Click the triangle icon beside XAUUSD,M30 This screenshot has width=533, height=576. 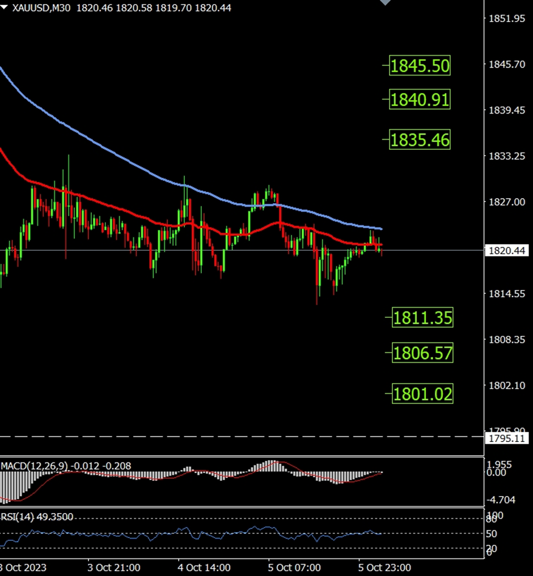[x=5, y=8]
